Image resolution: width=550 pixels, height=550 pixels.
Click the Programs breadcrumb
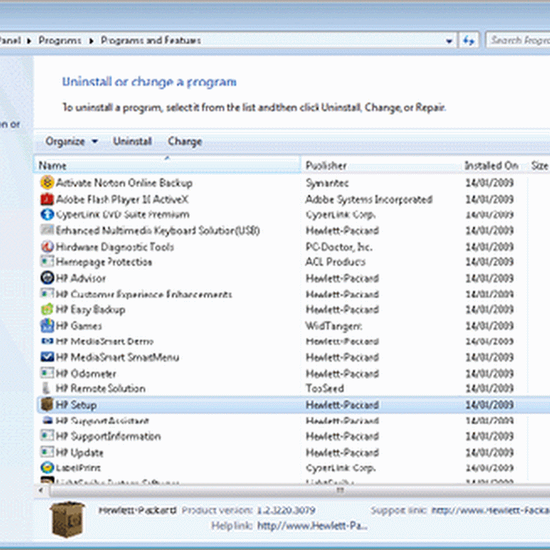(x=60, y=41)
